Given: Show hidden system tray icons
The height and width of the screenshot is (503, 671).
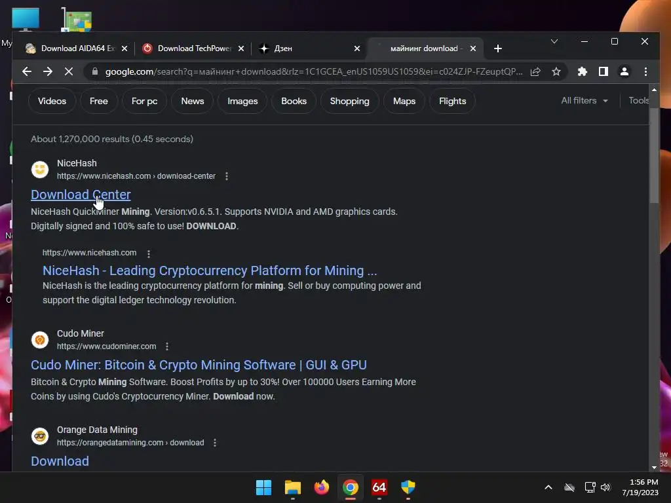Looking at the screenshot, I should pos(548,487).
